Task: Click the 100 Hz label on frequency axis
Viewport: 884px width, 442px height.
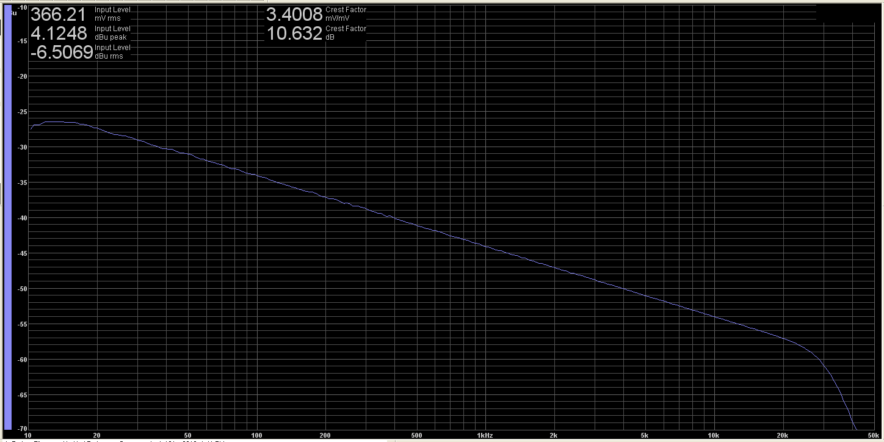Action: tap(257, 435)
